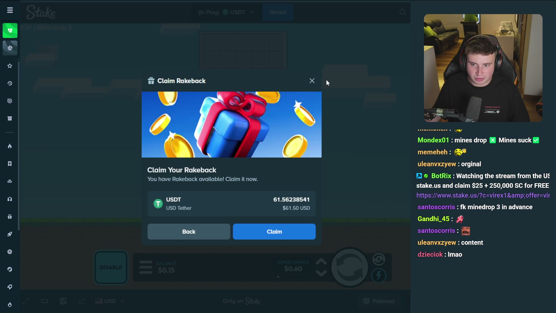The height and width of the screenshot is (313, 556).
Task: Open autoplay icon above the lightning bolt
Action: 379,259
